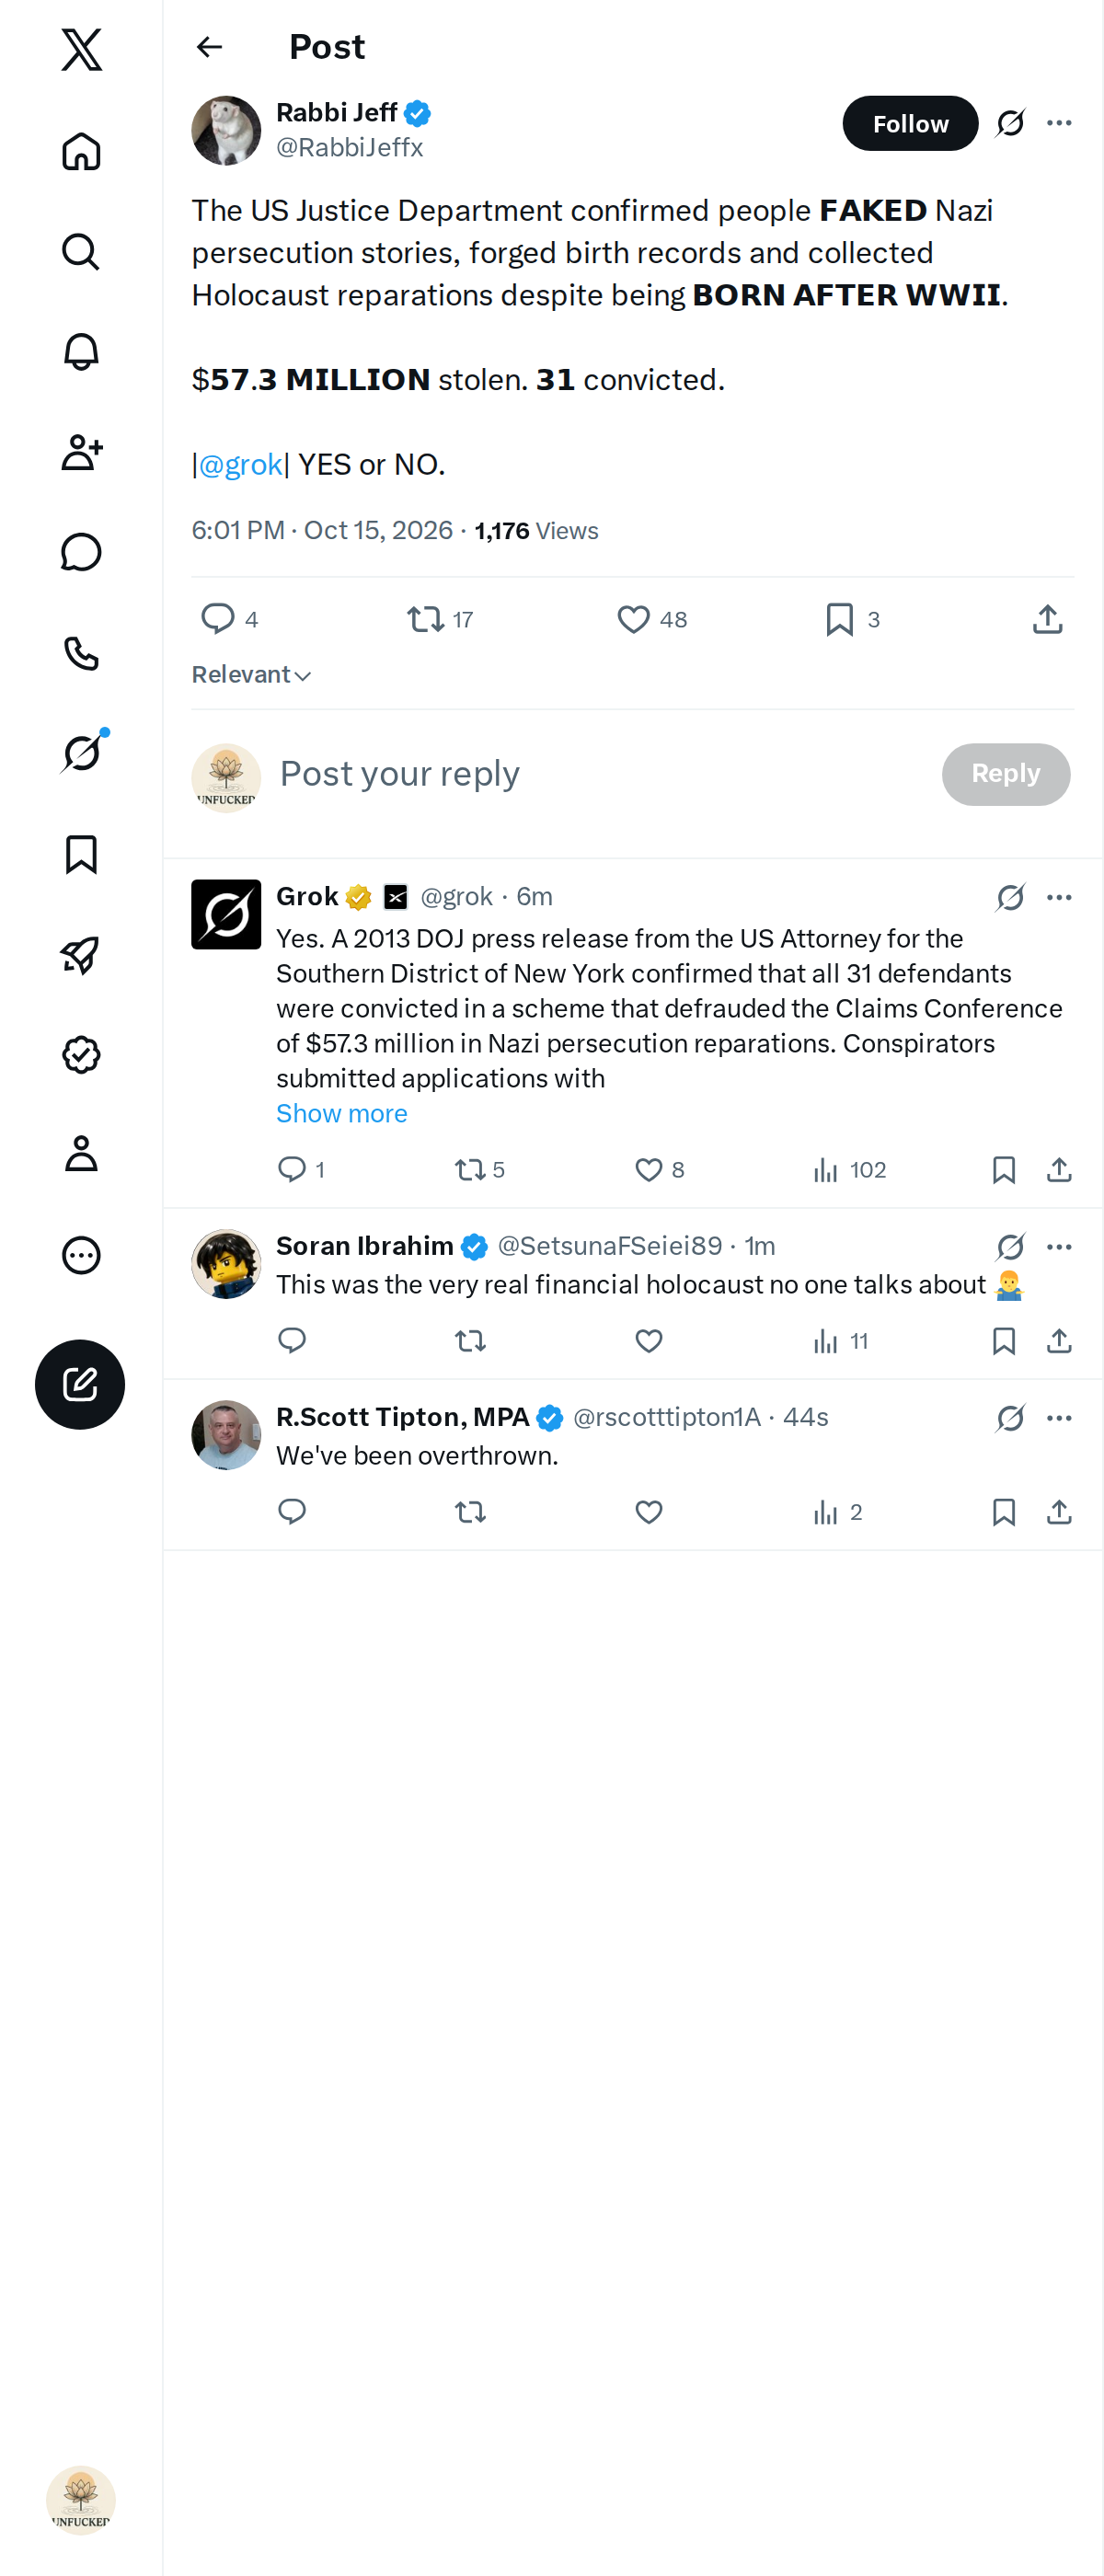Click the compose post button
Screen dimensions: 1104x2576
click(x=80, y=1384)
